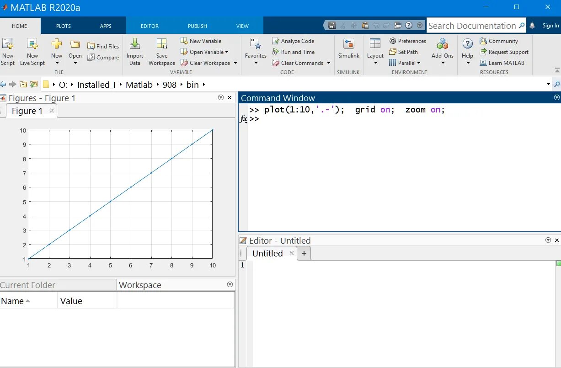Click the Favorites star icon

click(x=255, y=44)
